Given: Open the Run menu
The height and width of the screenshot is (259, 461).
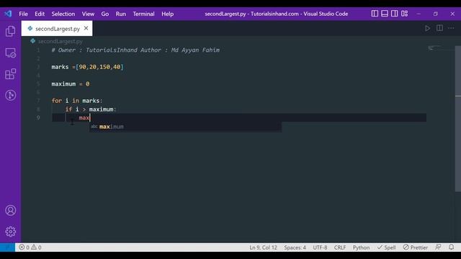Looking at the screenshot, I should 120,14.
